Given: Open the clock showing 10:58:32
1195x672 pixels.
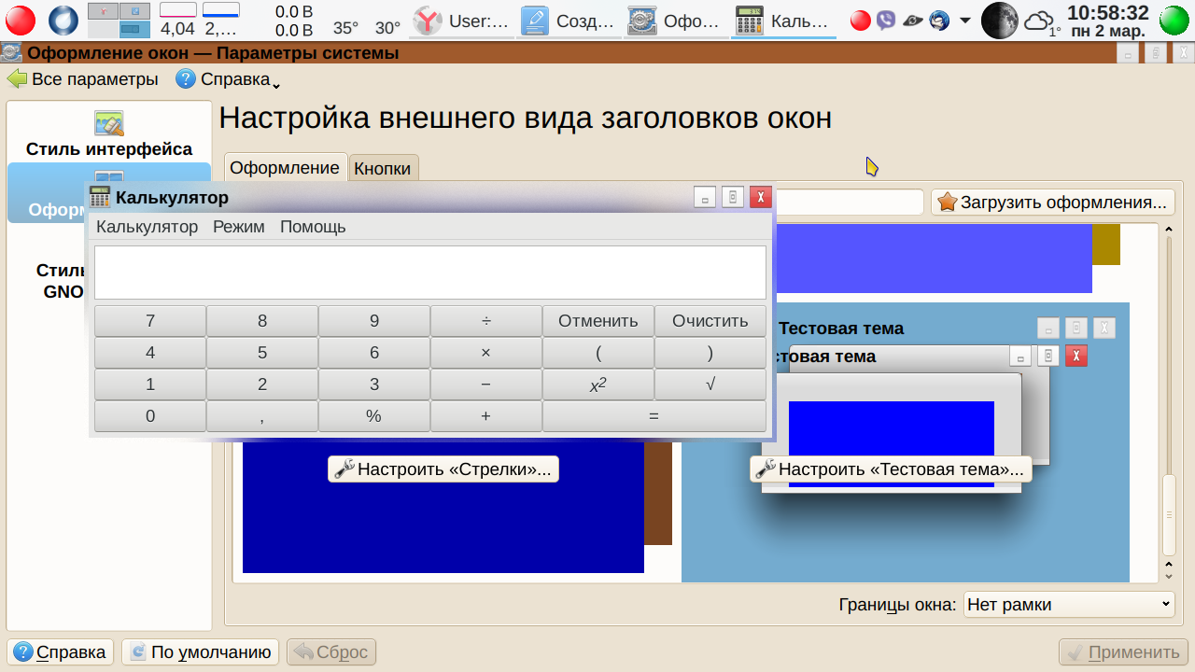Looking at the screenshot, I should coord(1107,21).
